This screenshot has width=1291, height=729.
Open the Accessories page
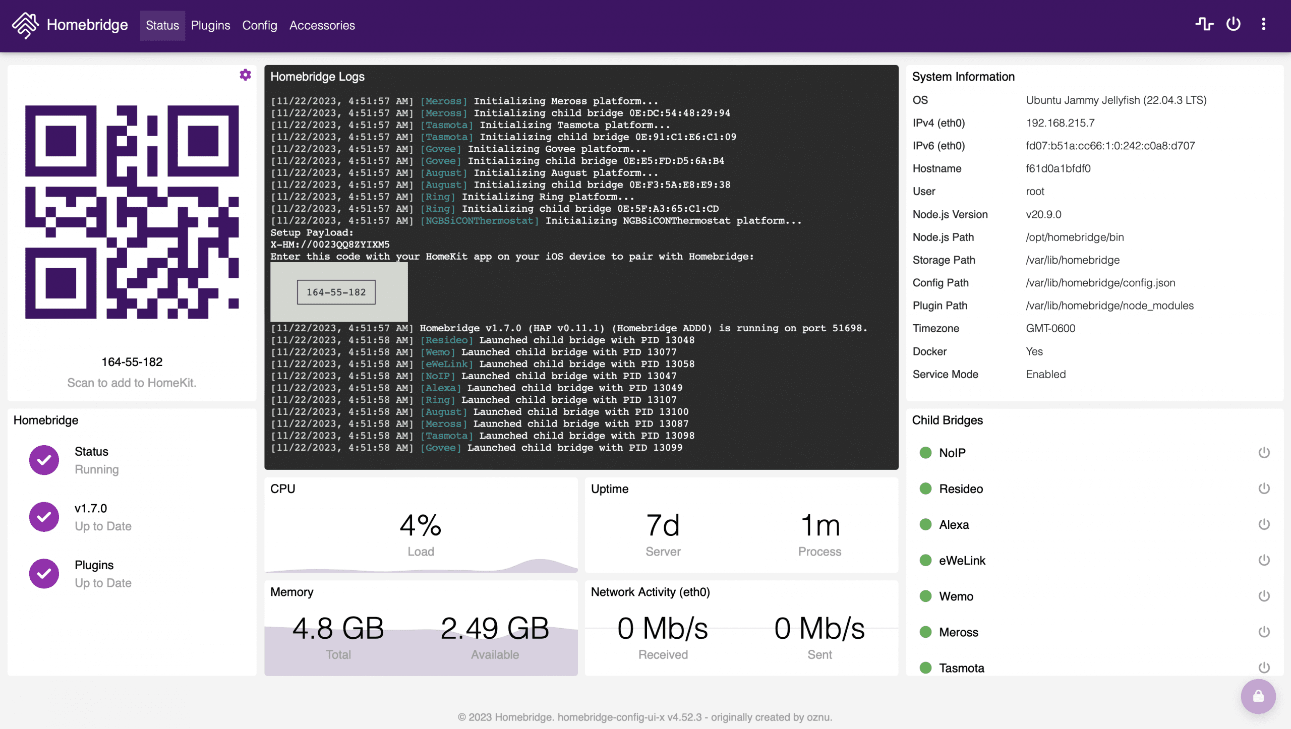[322, 25]
